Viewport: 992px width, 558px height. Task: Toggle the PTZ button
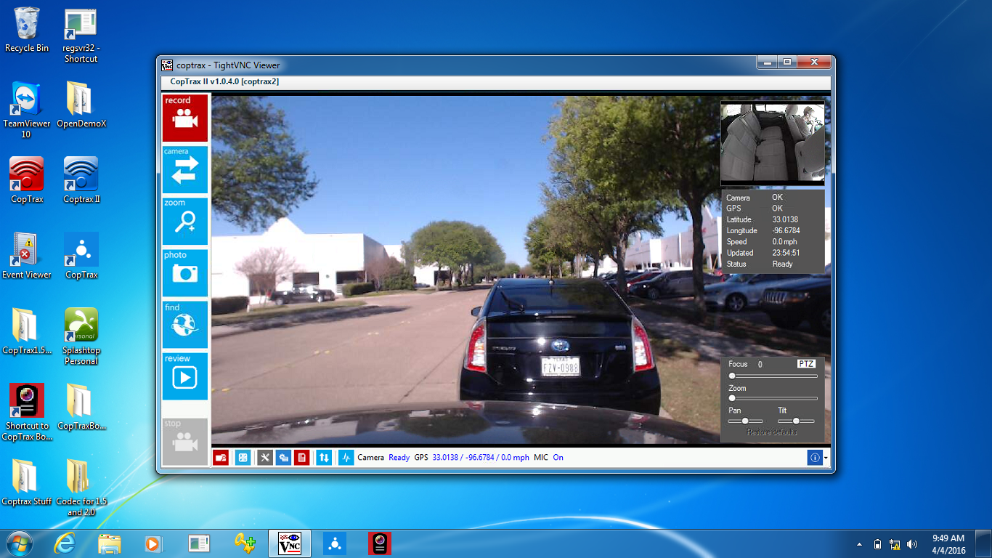[x=806, y=364]
